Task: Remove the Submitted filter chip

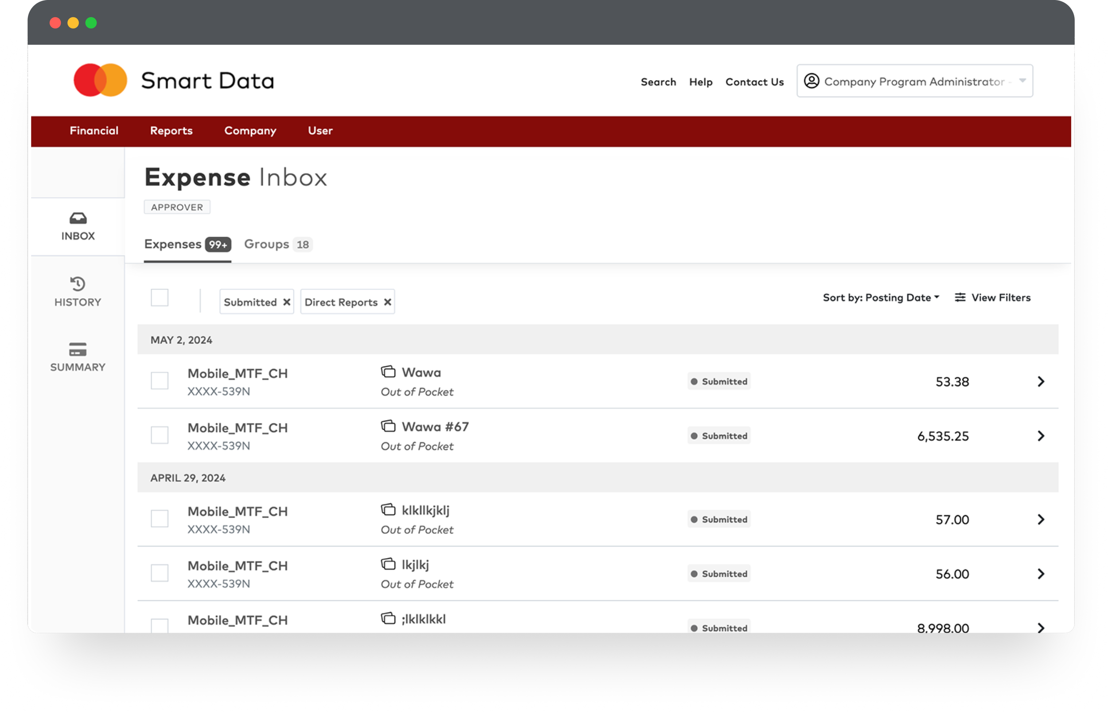Action: (287, 302)
